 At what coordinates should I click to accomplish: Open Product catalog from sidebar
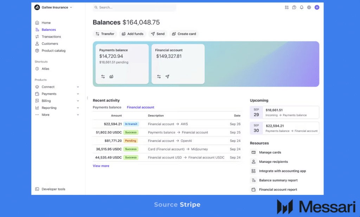click(x=53, y=51)
